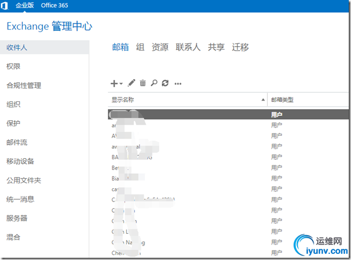This screenshot has height=260, width=351.
Task: Switch to the 组 tab
Action: click(x=140, y=47)
